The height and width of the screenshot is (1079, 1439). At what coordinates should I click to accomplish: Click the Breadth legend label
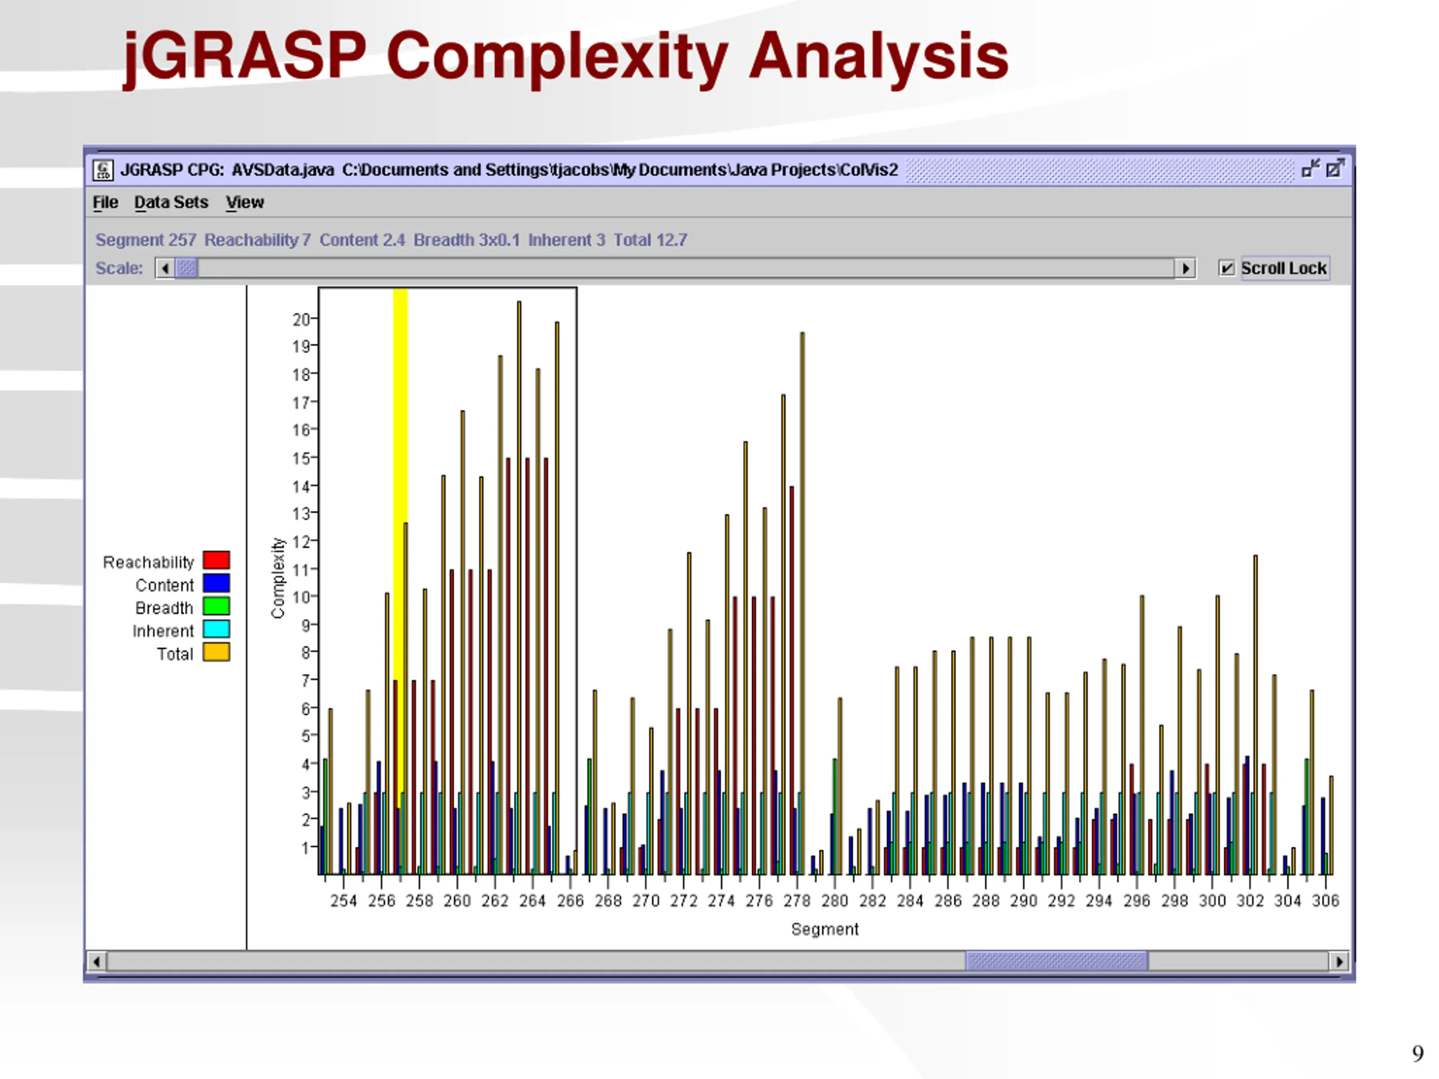coord(164,608)
